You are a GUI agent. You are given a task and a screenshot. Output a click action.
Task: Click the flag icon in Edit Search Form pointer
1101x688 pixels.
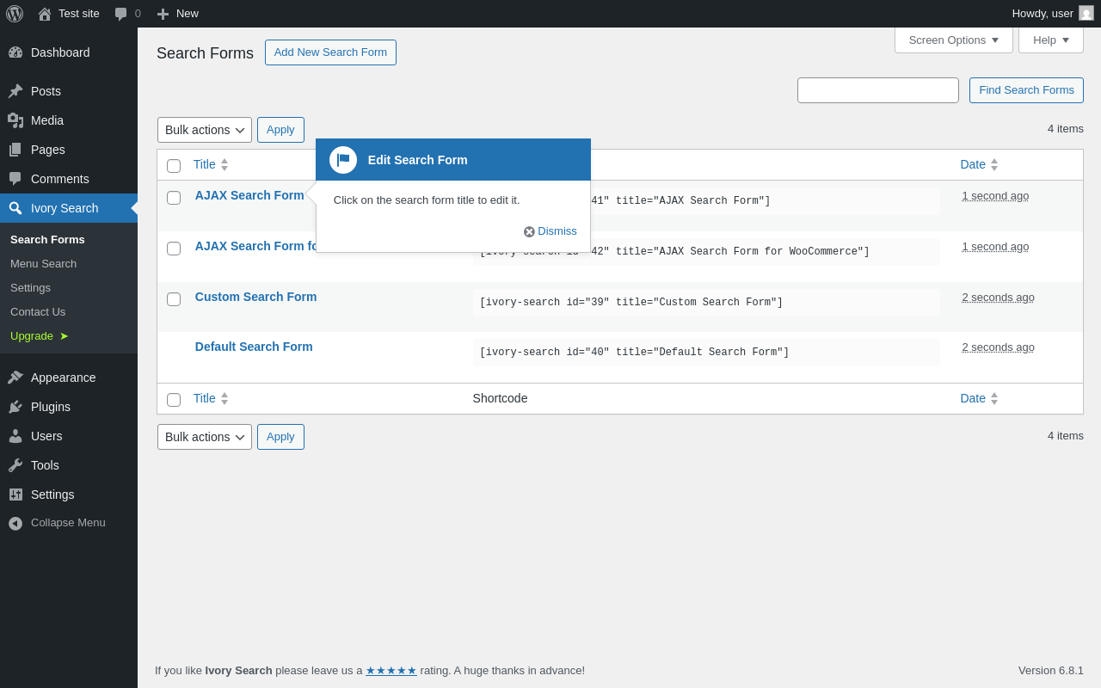(343, 160)
